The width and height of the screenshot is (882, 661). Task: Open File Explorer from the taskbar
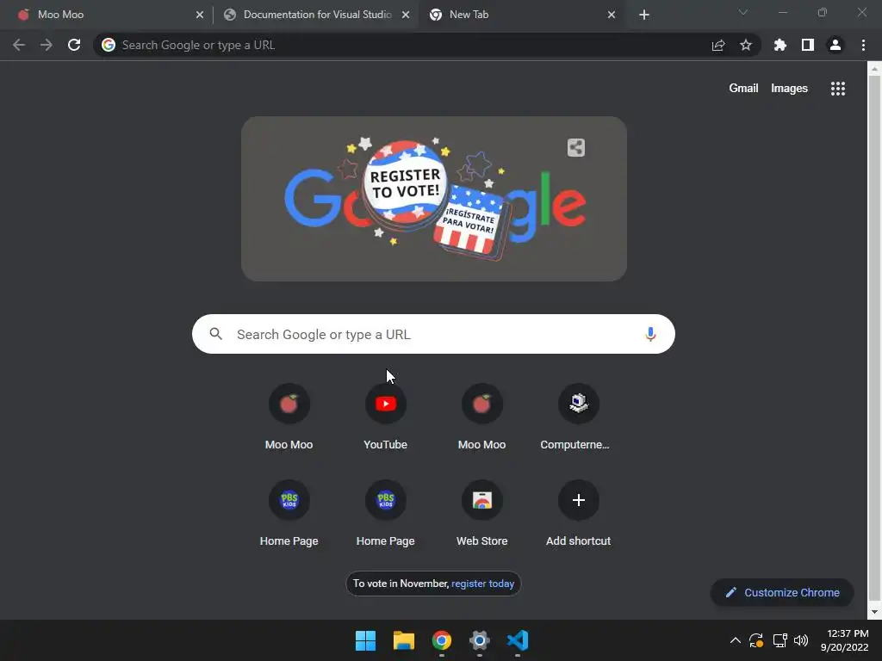click(x=404, y=640)
